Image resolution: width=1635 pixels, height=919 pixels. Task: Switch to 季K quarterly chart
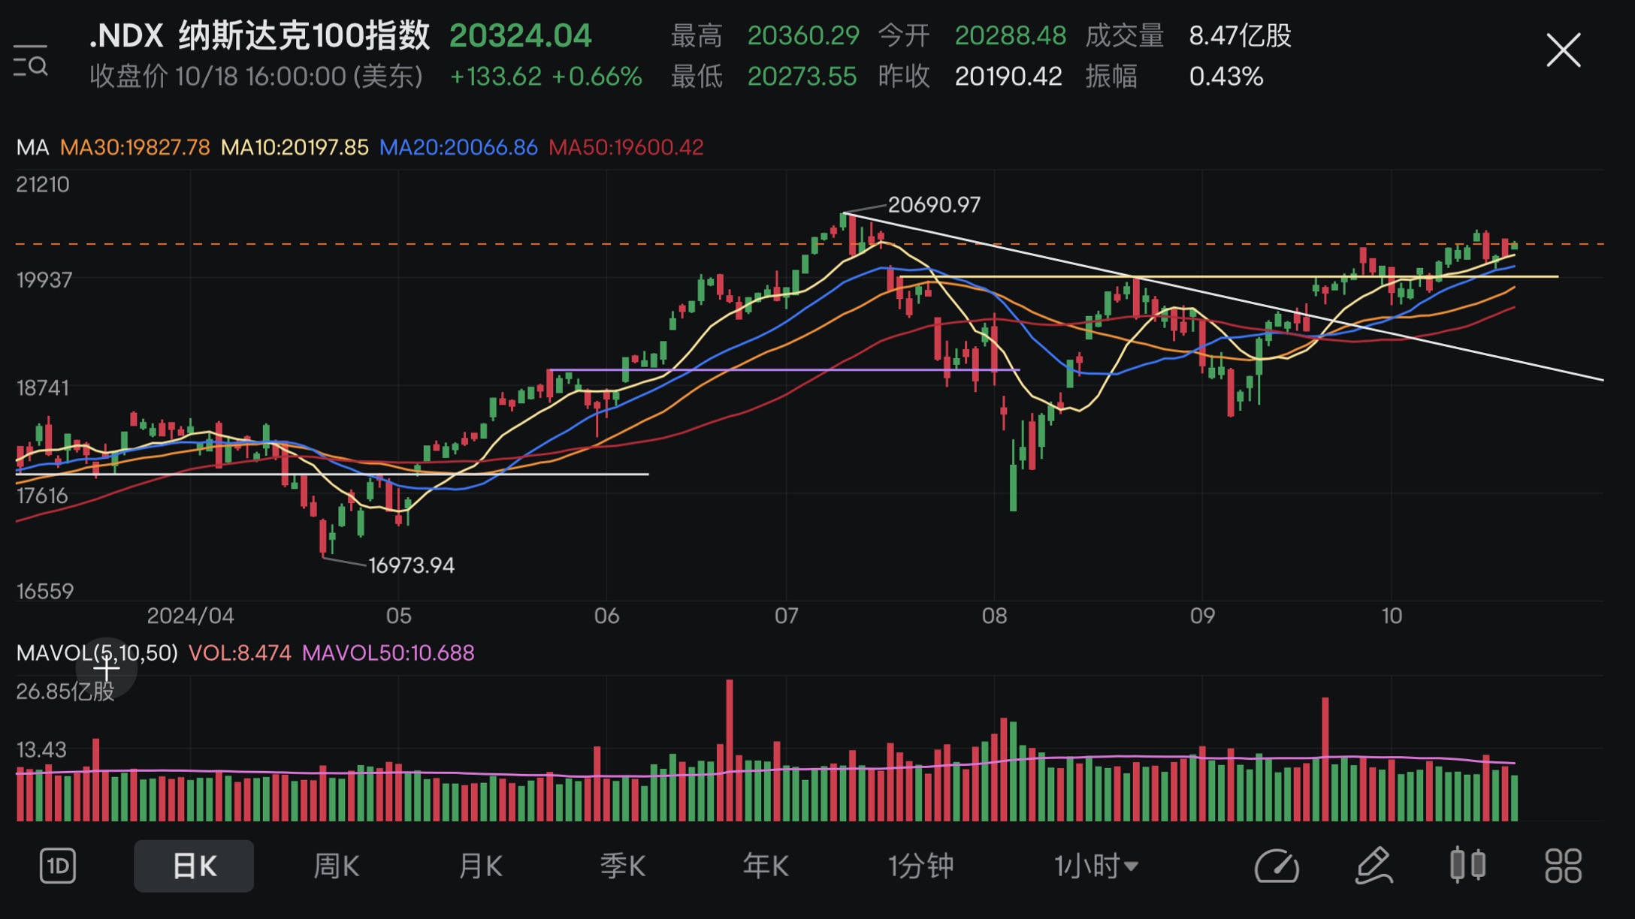pyautogui.click(x=622, y=866)
